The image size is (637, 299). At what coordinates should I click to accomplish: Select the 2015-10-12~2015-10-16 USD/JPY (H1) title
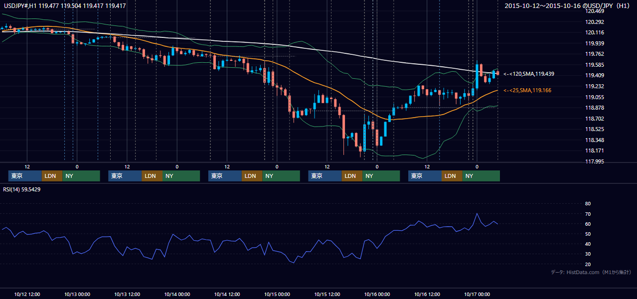568,6
